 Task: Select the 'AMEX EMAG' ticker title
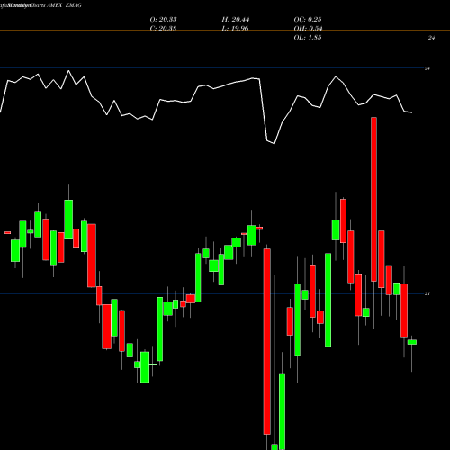click(x=64, y=5)
